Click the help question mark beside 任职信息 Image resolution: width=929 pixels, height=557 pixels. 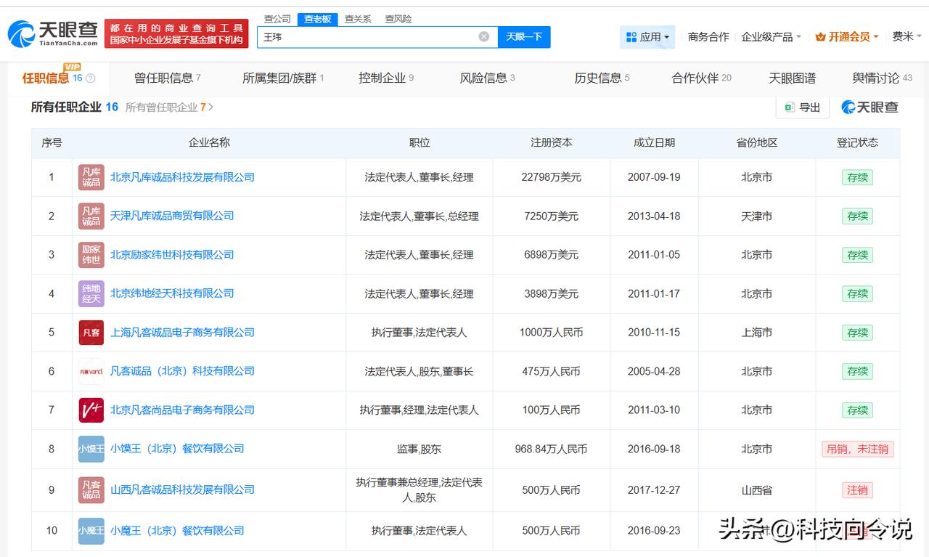coord(91,78)
